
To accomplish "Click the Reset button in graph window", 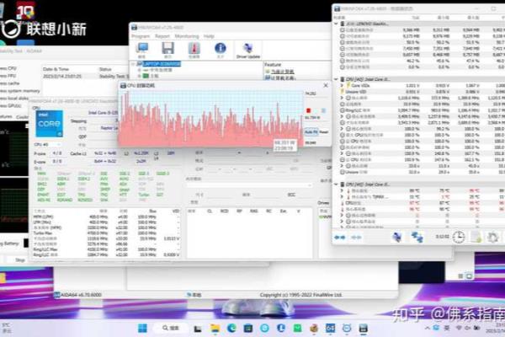I will 324,132.
